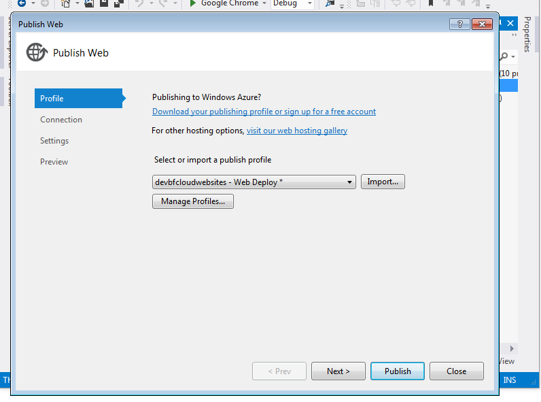Open the Settings step
The width and height of the screenshot is (541, 402).
click(54, 141)
